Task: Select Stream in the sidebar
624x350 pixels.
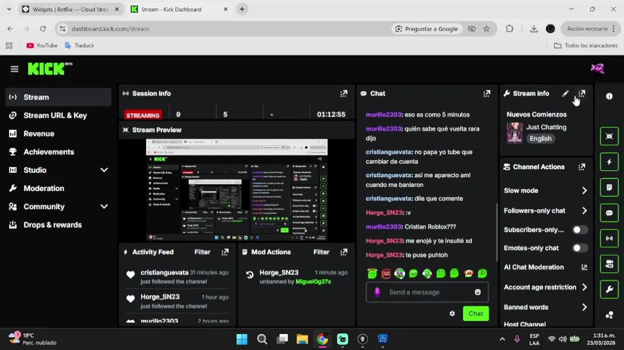Action: [x=58, y=97]
